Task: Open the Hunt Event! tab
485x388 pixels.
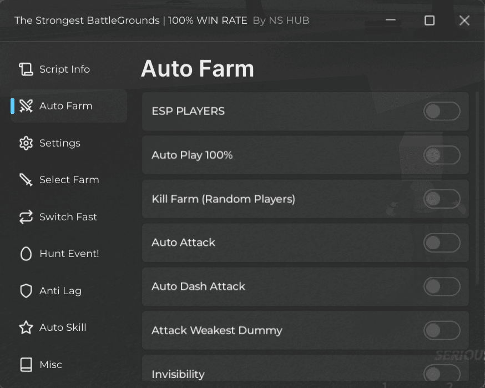Action: click(x=69, y=254)
